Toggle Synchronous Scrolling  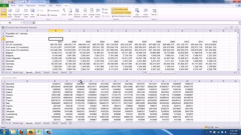tap(121, 13)
